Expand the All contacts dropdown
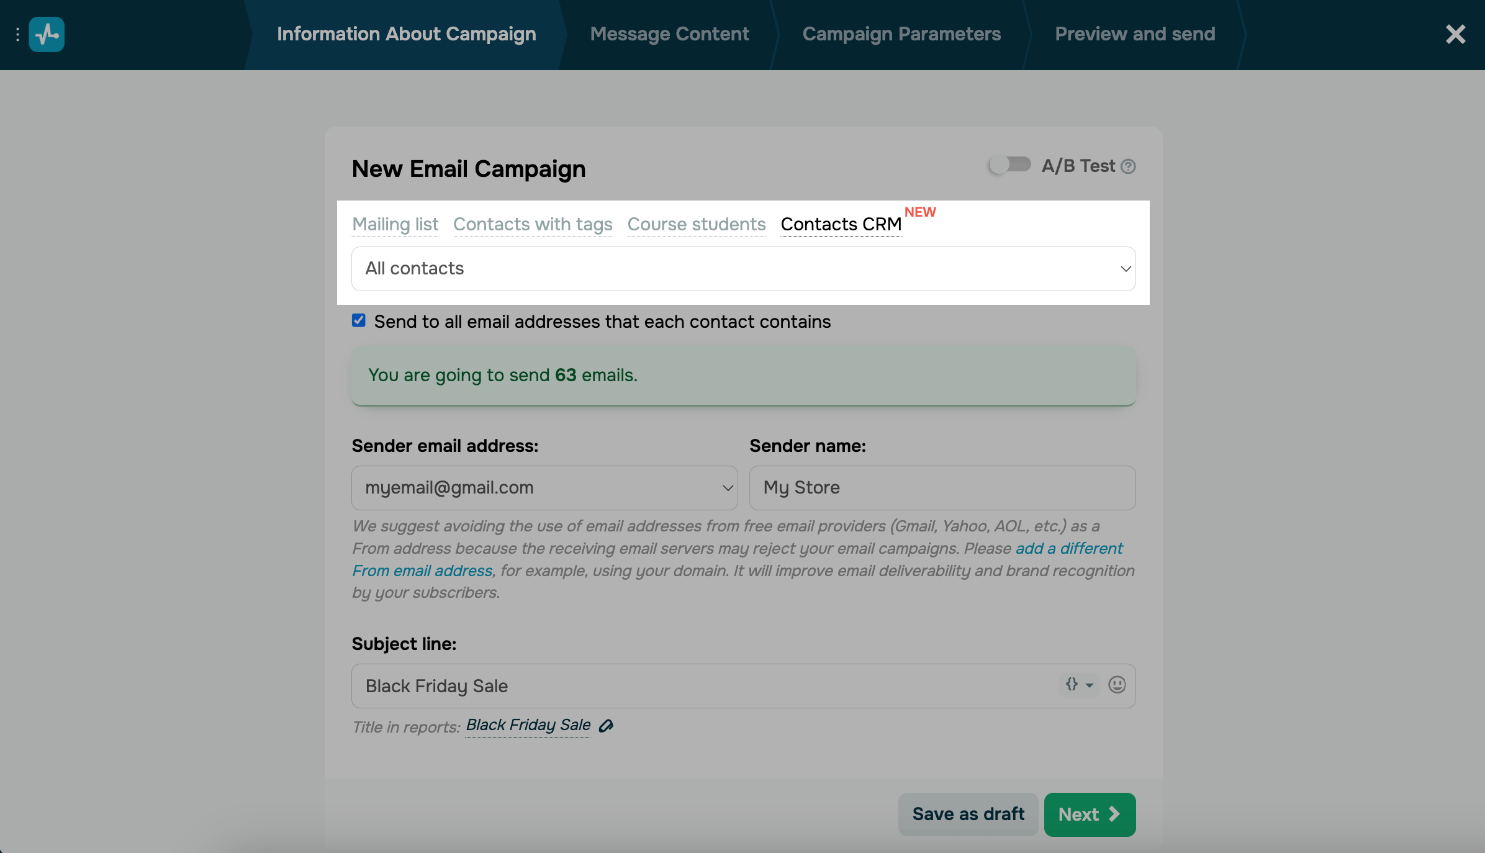 click(743, 269)
